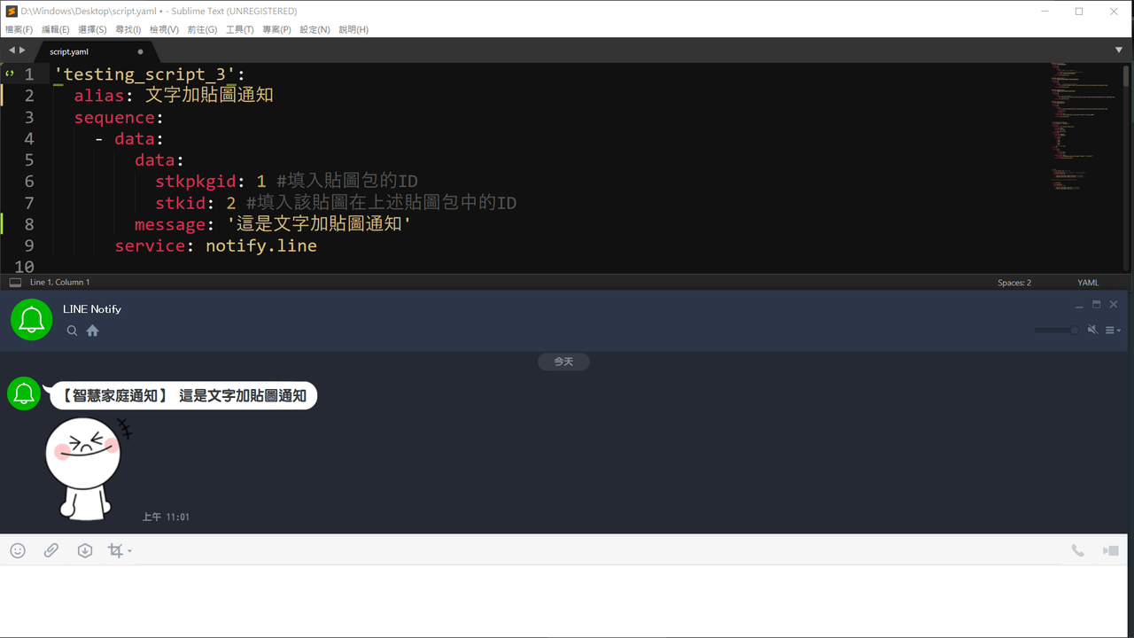Open the 前往(G) menu
This screenshot has width=1134, height=638.
click(202, 29)
